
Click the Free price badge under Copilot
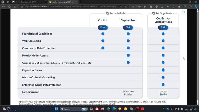(103, 27)
